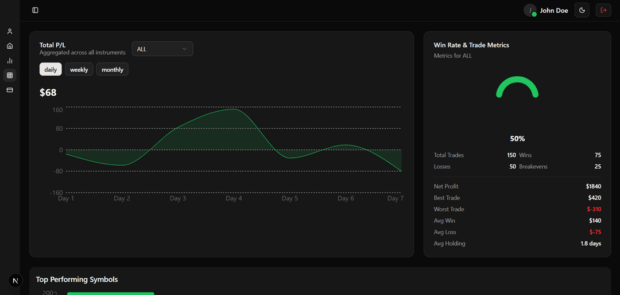620x295 pixels.
Task: Click the Net Profit $1840 value
Action: coord(593,186)
